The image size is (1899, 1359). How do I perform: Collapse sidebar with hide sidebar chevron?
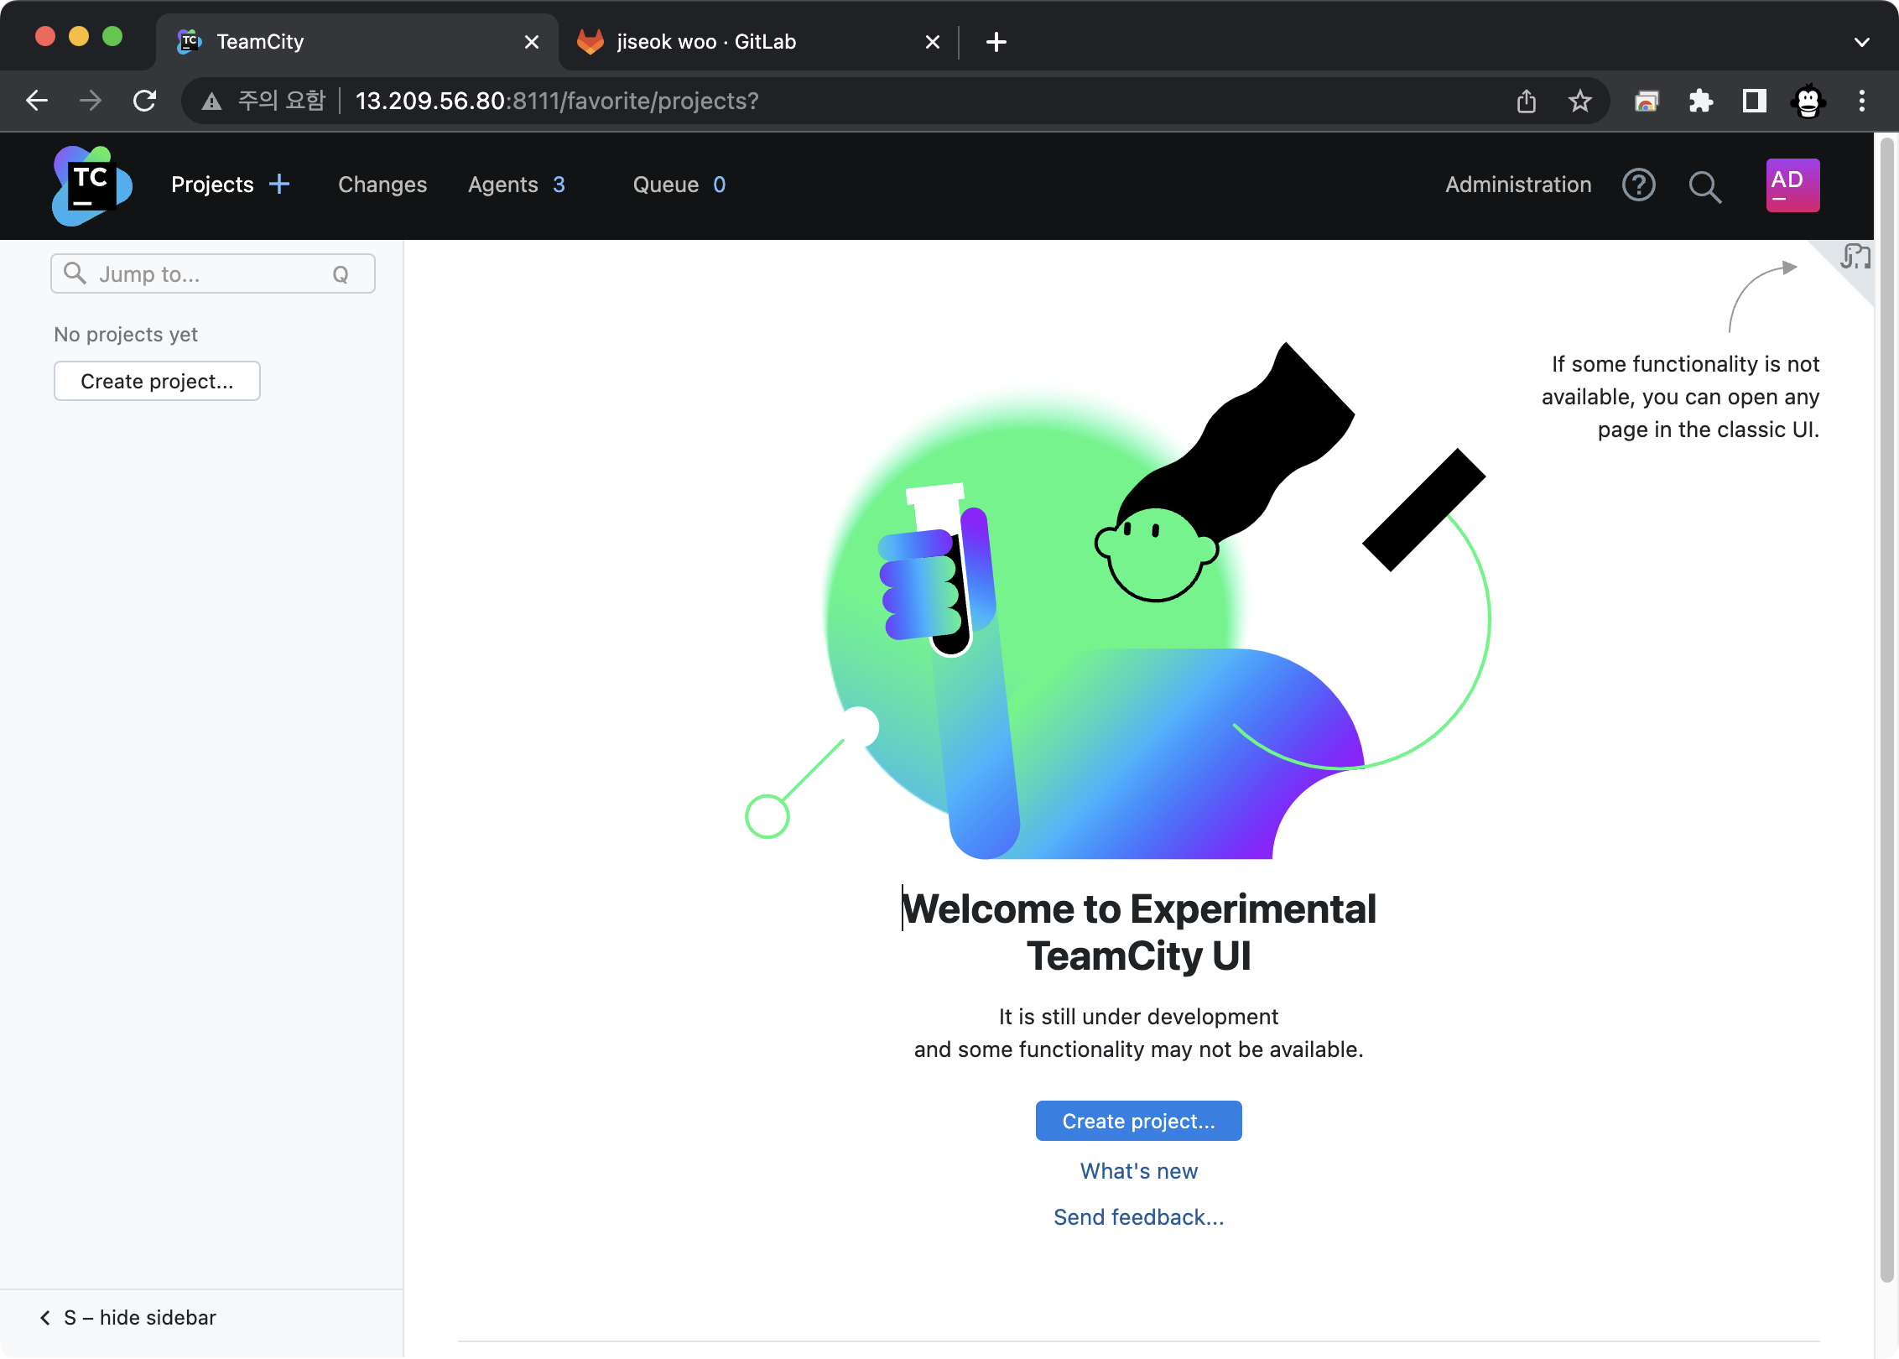[45, 1317]
